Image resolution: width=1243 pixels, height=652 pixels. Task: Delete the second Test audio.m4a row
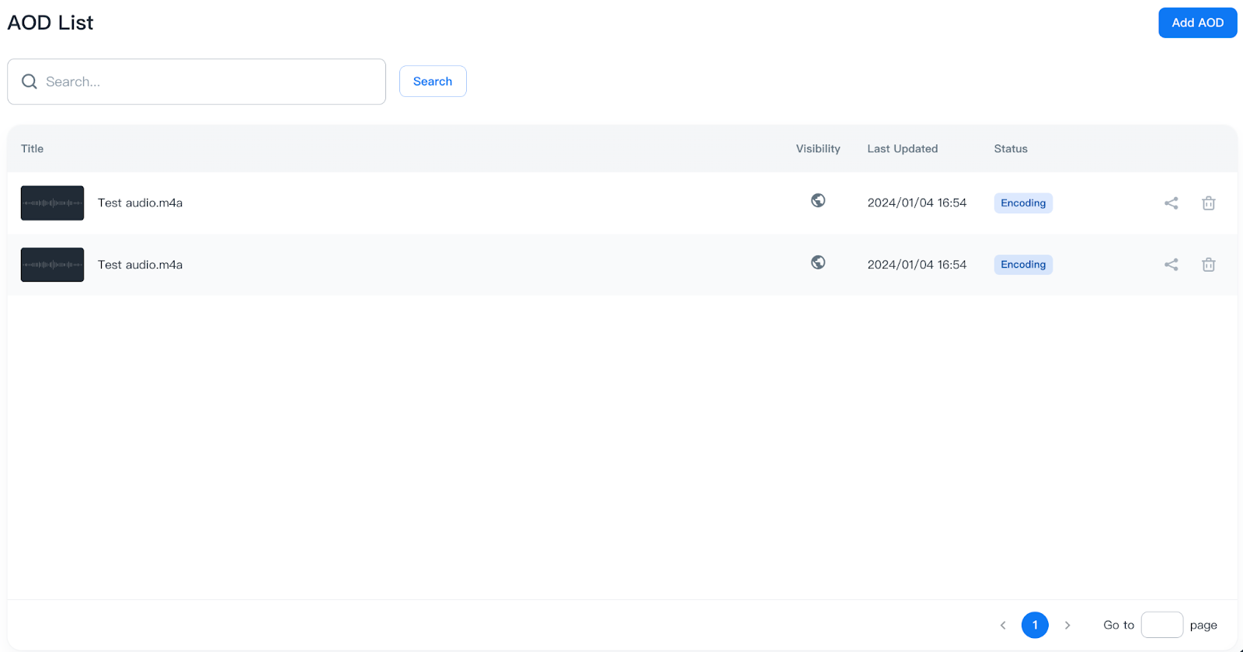[x=1208, y=265]
